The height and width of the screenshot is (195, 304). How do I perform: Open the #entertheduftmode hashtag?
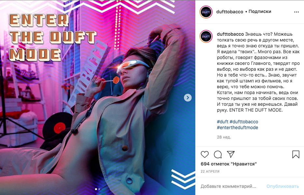(x=238, y=128)
